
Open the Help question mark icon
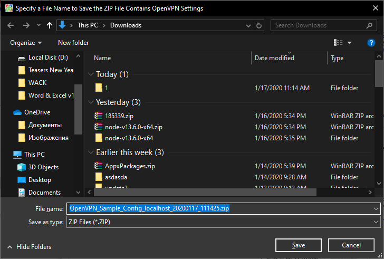tap(371, 43)
